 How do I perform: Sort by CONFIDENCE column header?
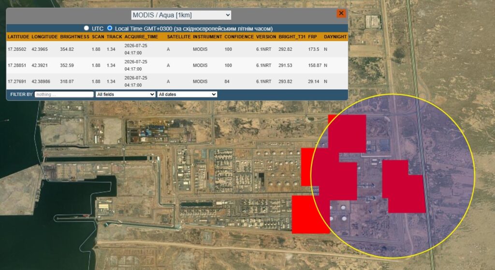pyautogui.click(x=239, y=37)
